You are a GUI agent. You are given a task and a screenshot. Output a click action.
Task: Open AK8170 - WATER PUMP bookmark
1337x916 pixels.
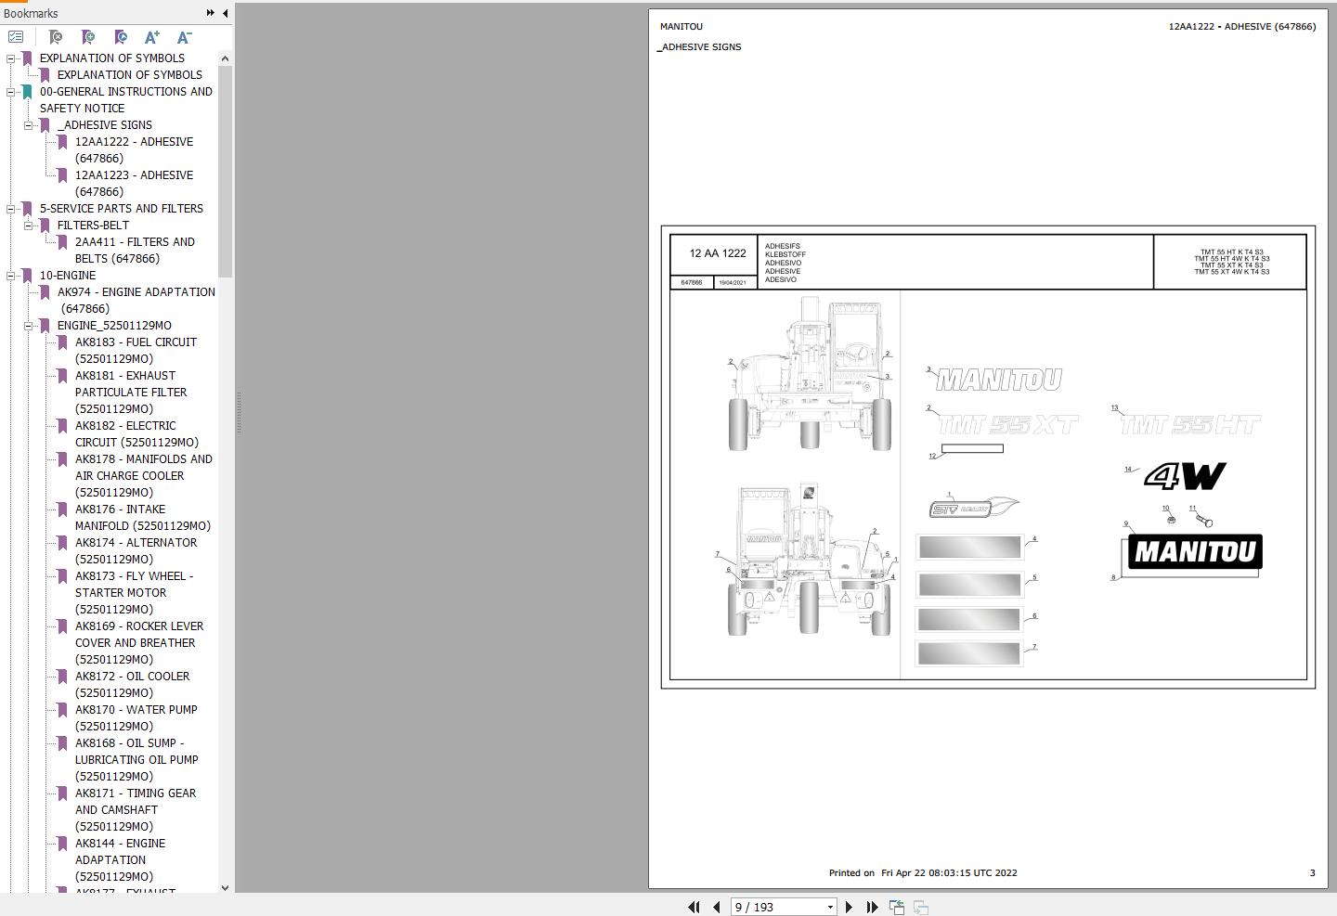tap(136, 718)
